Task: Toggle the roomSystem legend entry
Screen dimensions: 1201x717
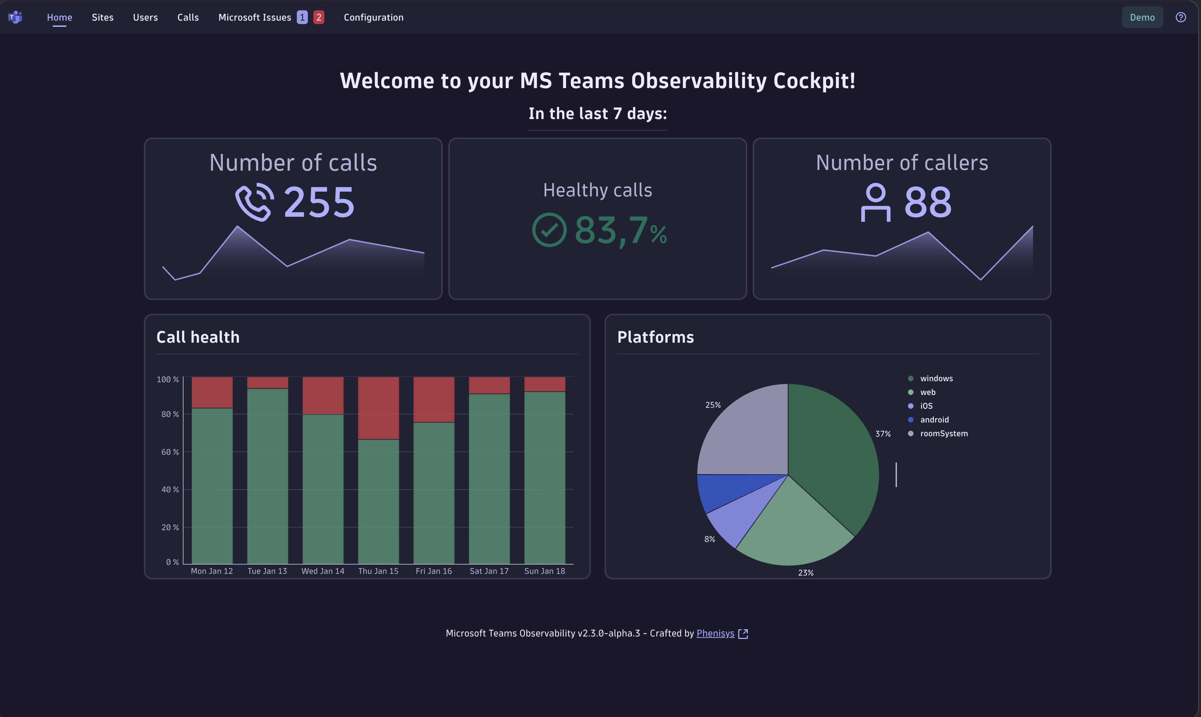Action: click(x=943, y=434)
